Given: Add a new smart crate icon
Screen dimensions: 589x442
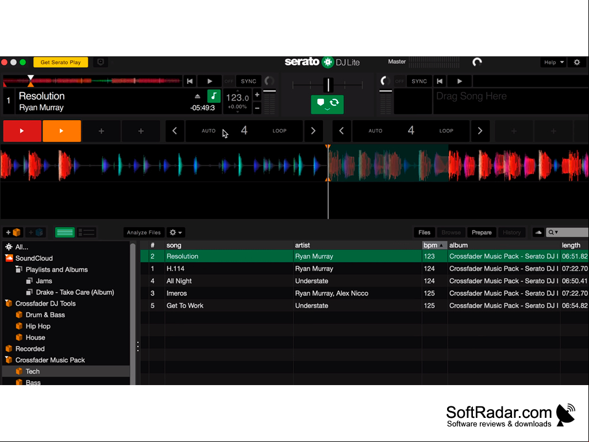Looking at the screenshot, I should click(36, 232).
